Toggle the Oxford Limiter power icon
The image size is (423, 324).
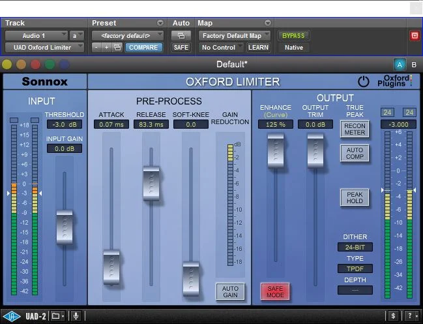click(x=364, y=82)
